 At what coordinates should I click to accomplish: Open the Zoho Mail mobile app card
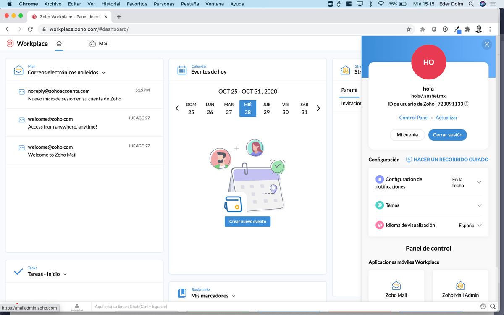(x=396, y=286)
